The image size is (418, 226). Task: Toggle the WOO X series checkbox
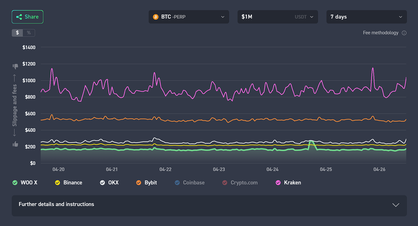pyautogui.click(x=15, y=183)
